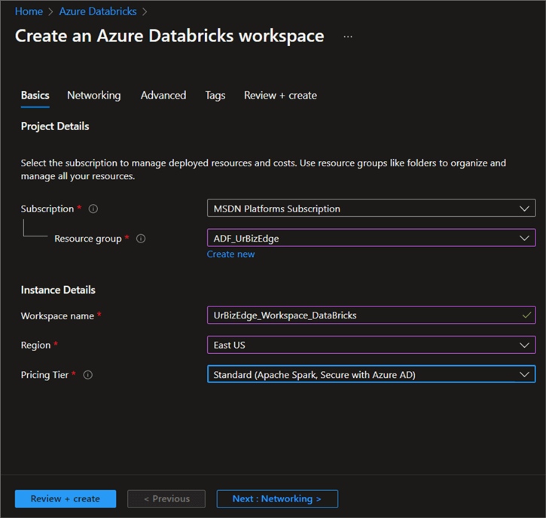Click the Create new resource group link
This screenshot has width=546, height=518.
[230, 254]
